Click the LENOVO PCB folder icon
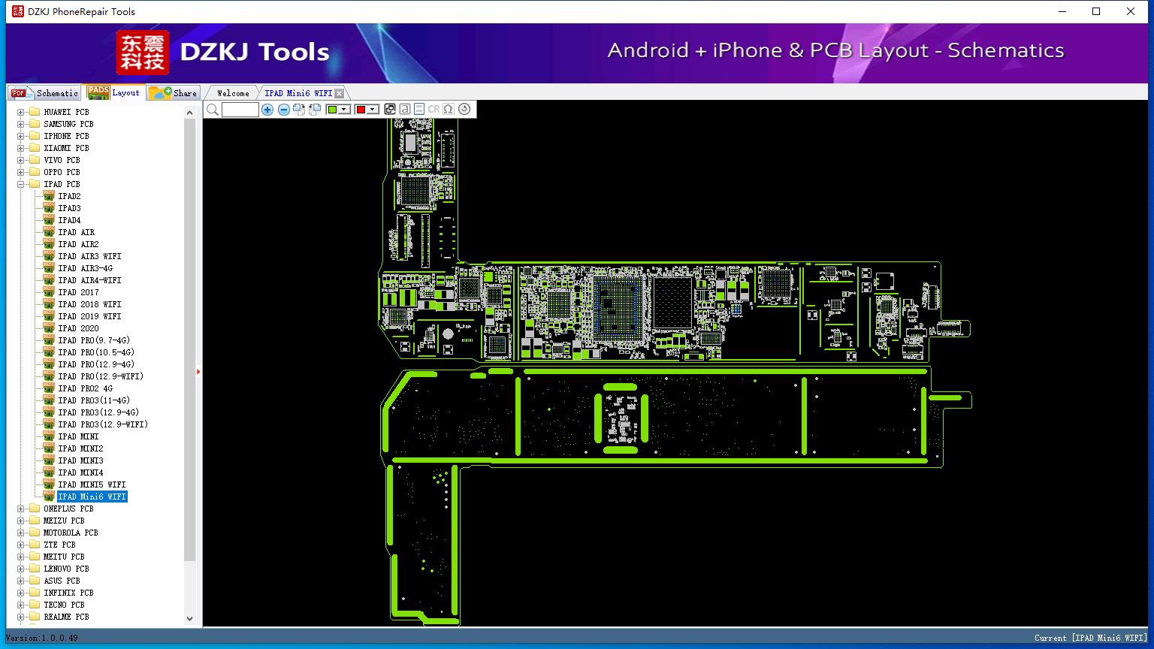 tap(34, 569)
